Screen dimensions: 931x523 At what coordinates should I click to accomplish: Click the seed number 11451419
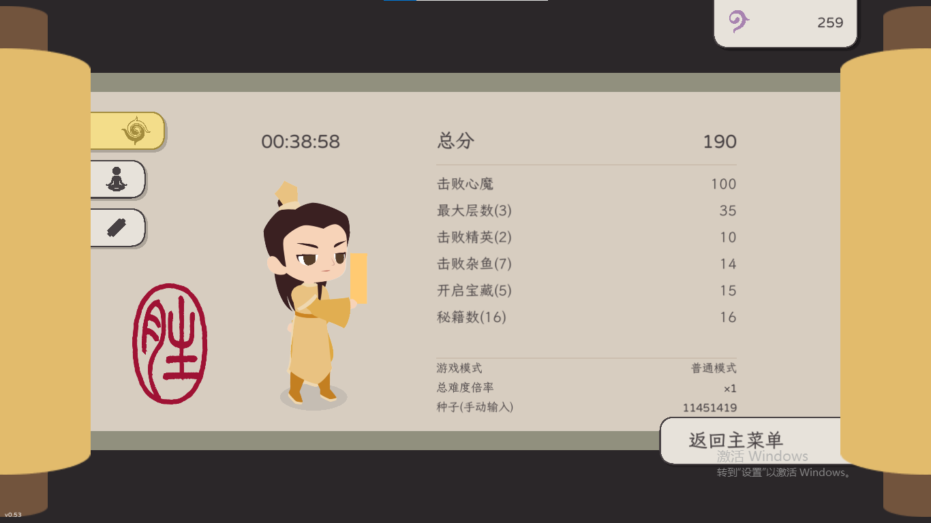pyautogui.click(x=709, y=408)
